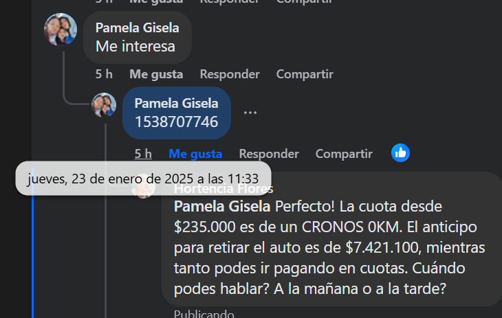Click the blue thumbs-up reaction icon

click(x=400, y=153)
